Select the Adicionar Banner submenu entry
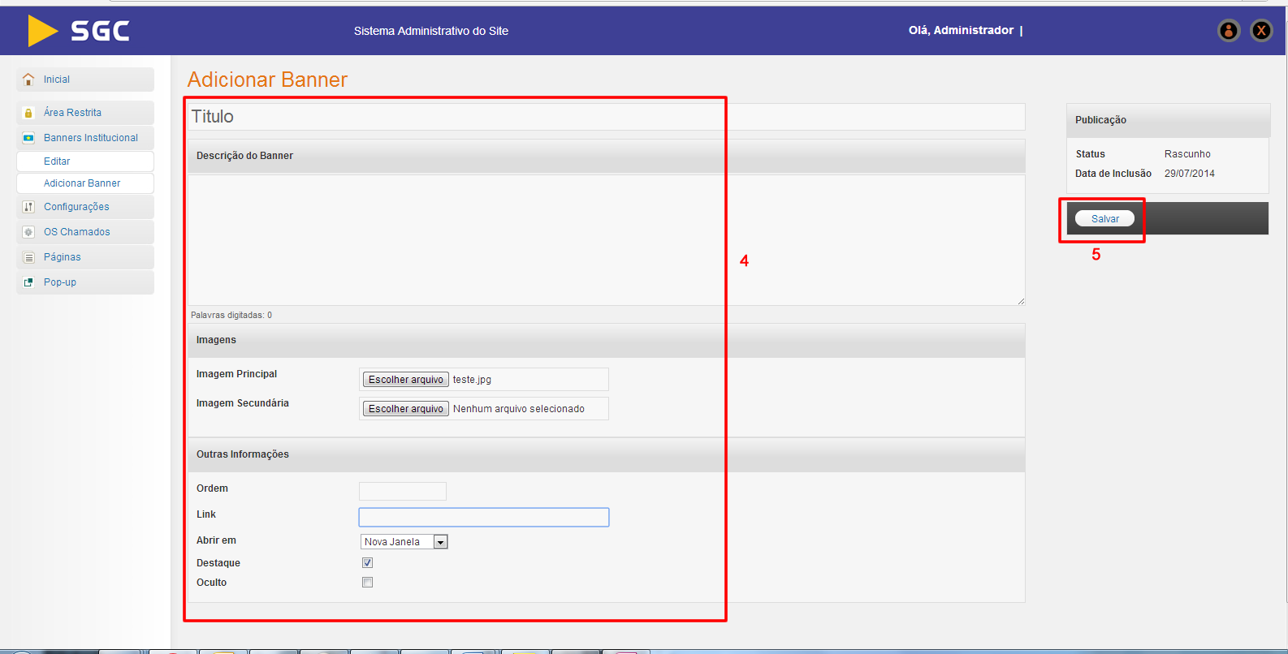The height and width of the screenshot is (654, 1288). (x=85, y=183)
